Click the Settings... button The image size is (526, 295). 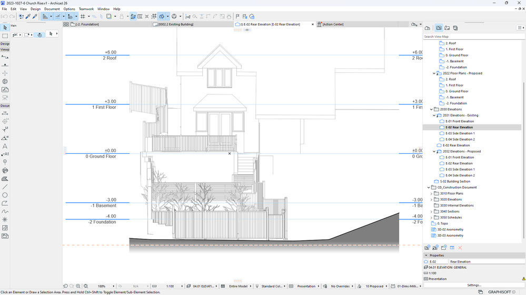(x=474, y=285)
